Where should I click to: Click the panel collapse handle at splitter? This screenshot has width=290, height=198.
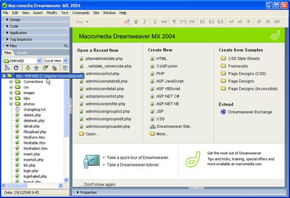(x=71, y=106)
